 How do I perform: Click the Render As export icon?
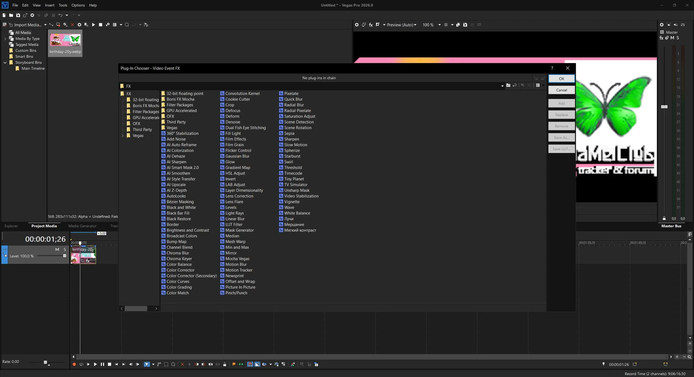(x=25, y=15)
